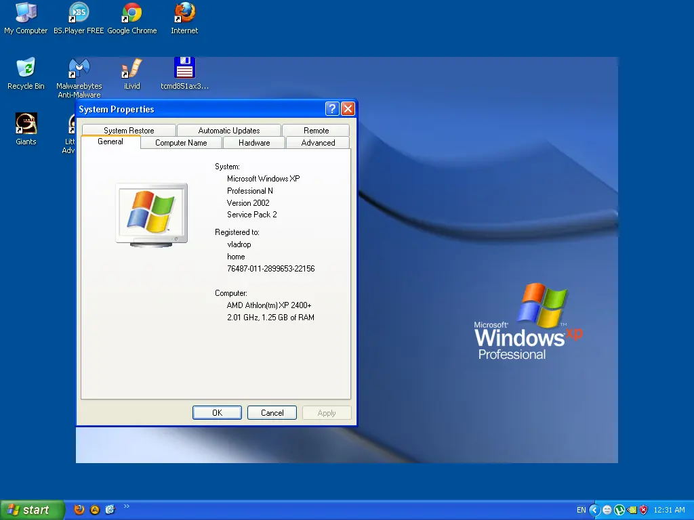Viewport: 694px width, 520px height.
Task: Switch to the System Restore tab
Action: (129, 131)
